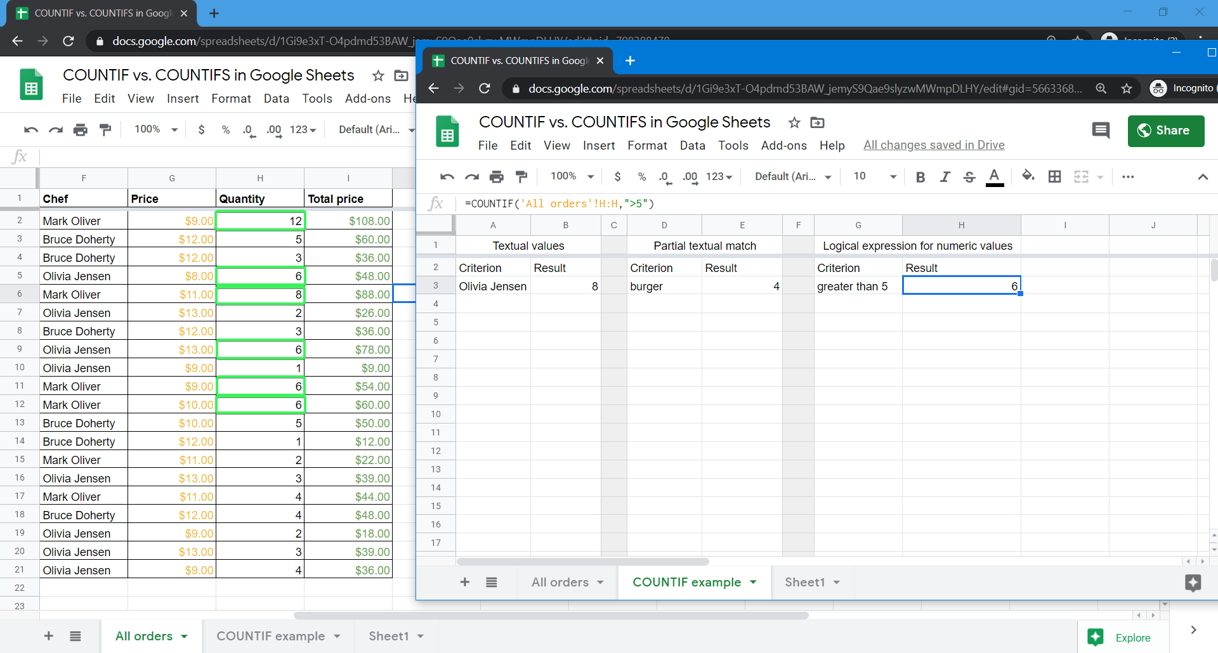1218x653 pixels.
Task: Open the text color selector
Action: [x=995, y=177]
